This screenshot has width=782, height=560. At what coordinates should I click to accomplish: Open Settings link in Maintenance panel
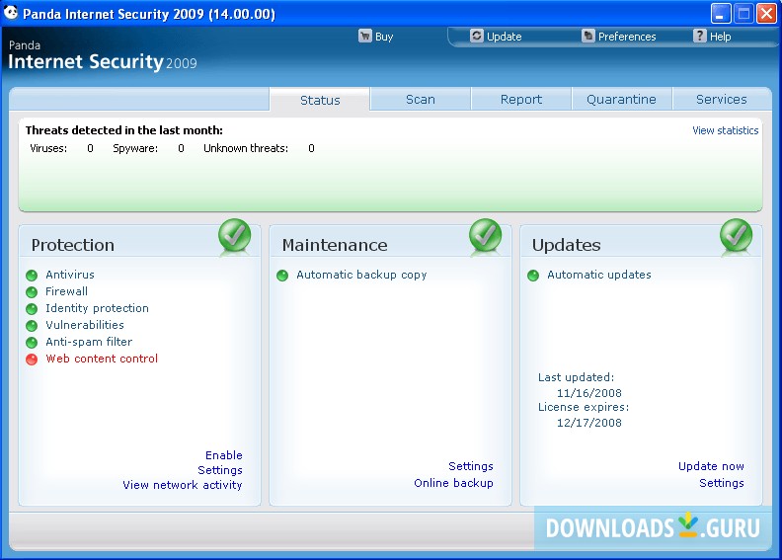coord(471,466)
